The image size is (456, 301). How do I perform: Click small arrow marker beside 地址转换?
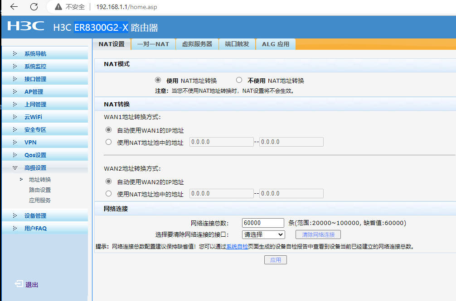coord(21,179)
